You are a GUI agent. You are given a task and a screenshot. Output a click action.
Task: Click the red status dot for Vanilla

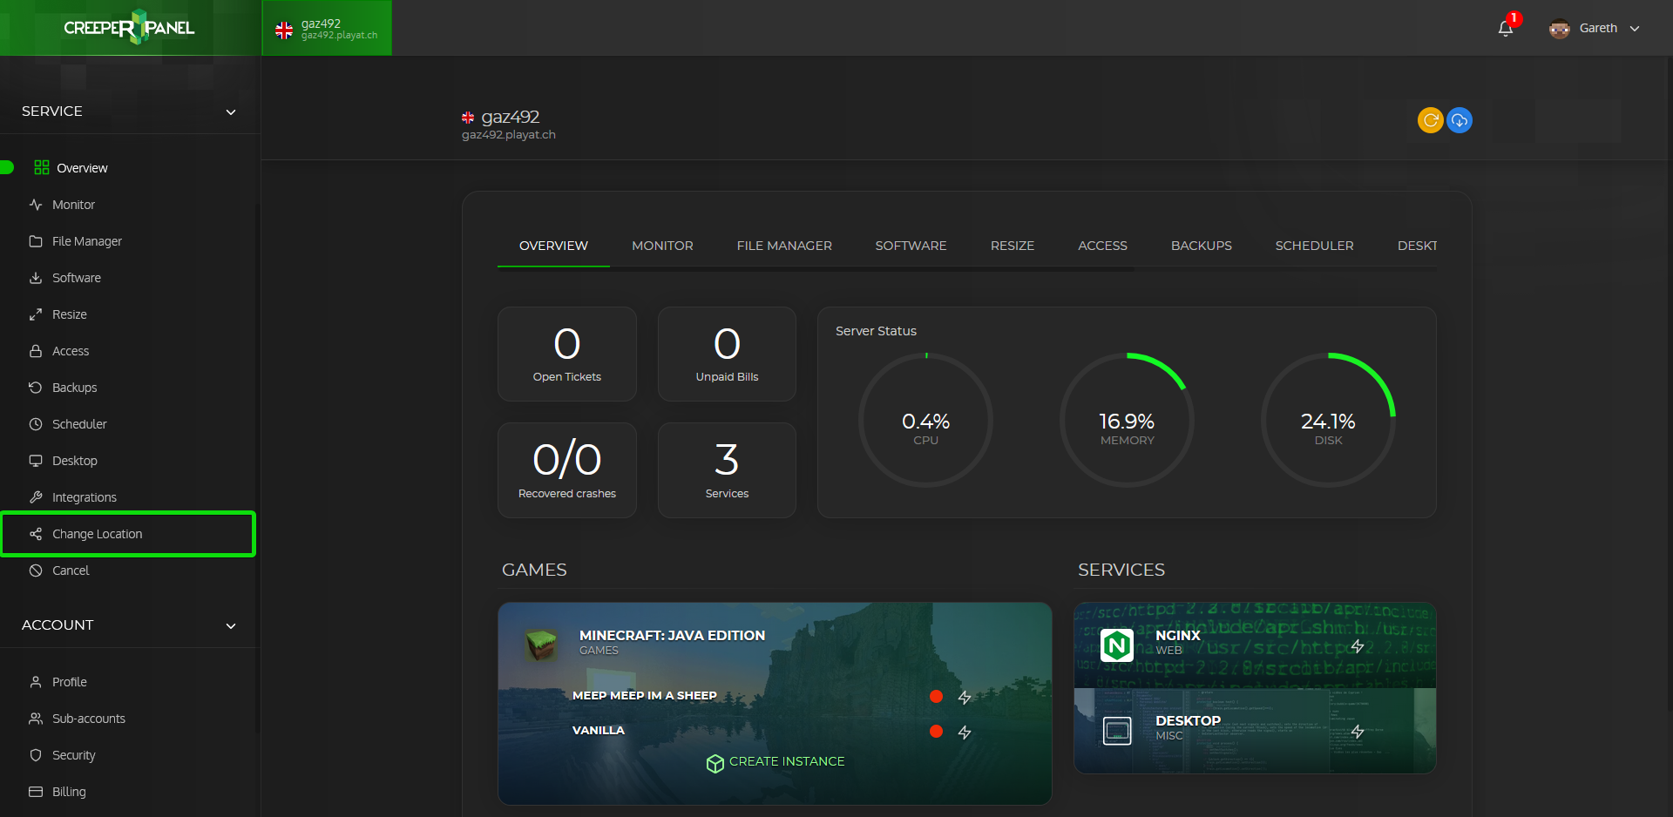pos(936,732)
